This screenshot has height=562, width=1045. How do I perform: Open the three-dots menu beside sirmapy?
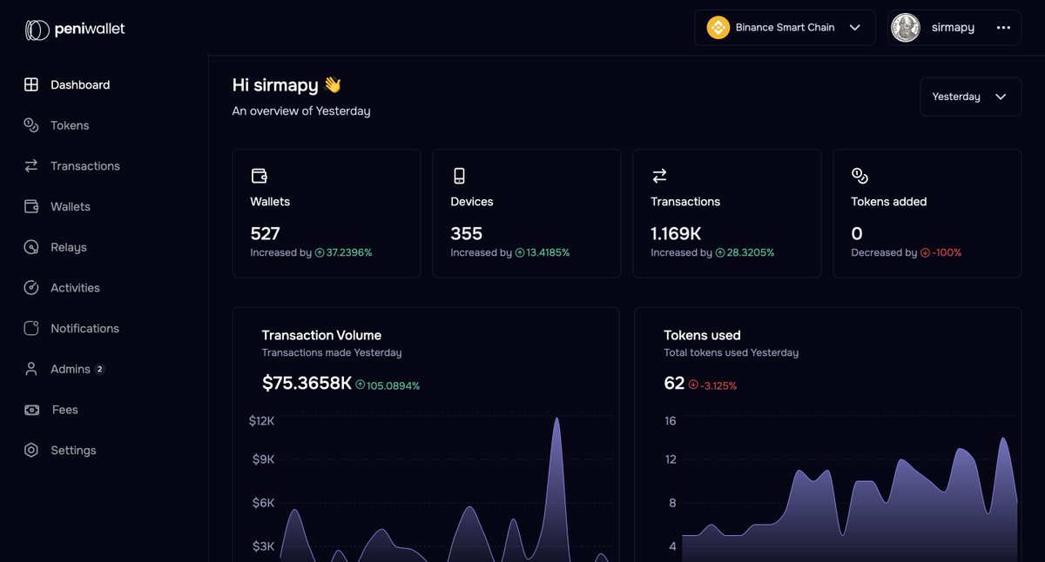(1003, 28)
